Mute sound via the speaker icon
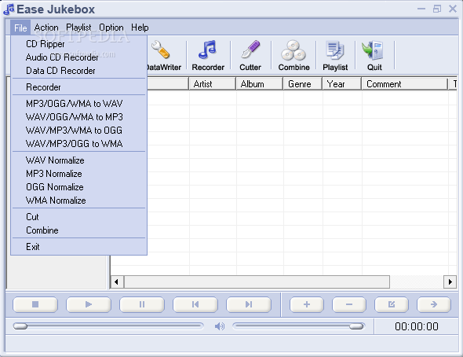This screenshot has width=463, height=357. pos(220,326)
